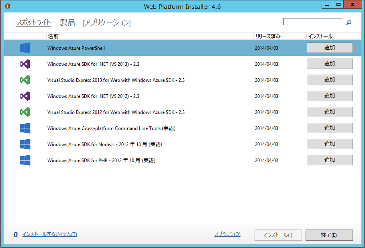365x248 pixels.
Task: Click the release date of Azure SDK for PHP
Action: (x=267, y=160)
